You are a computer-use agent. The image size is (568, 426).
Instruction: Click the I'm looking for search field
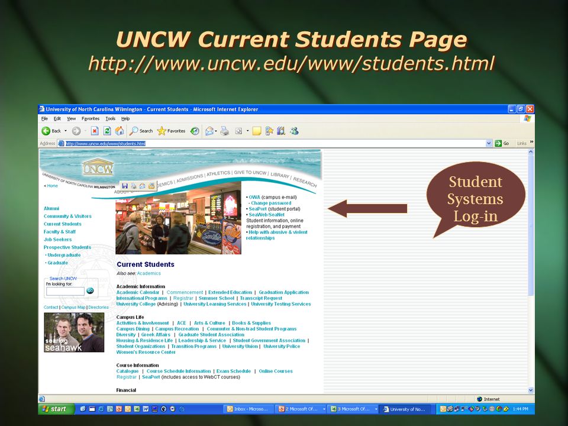[x=65, y=291]
